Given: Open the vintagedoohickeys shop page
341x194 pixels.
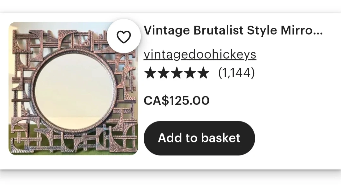Looking at the screenshot, I should tap(200, 54).
